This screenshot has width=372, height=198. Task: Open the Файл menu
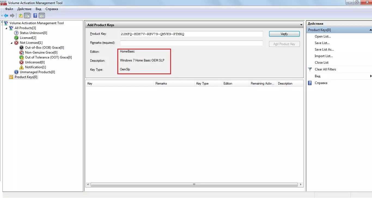[9, 9]
